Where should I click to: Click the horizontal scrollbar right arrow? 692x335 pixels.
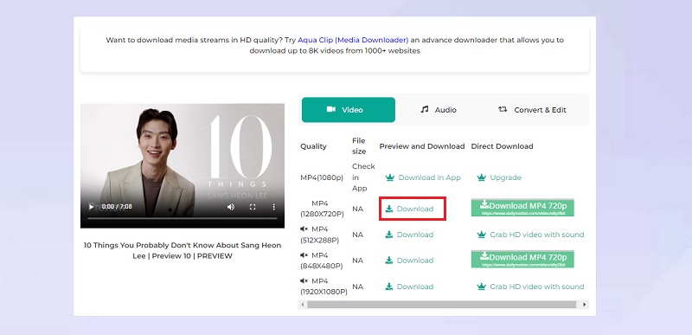click(585, 305)
